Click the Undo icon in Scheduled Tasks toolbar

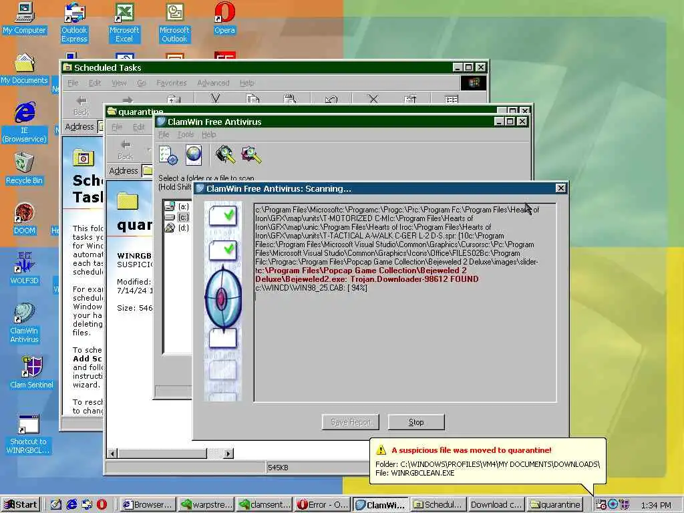click(331, 100)
